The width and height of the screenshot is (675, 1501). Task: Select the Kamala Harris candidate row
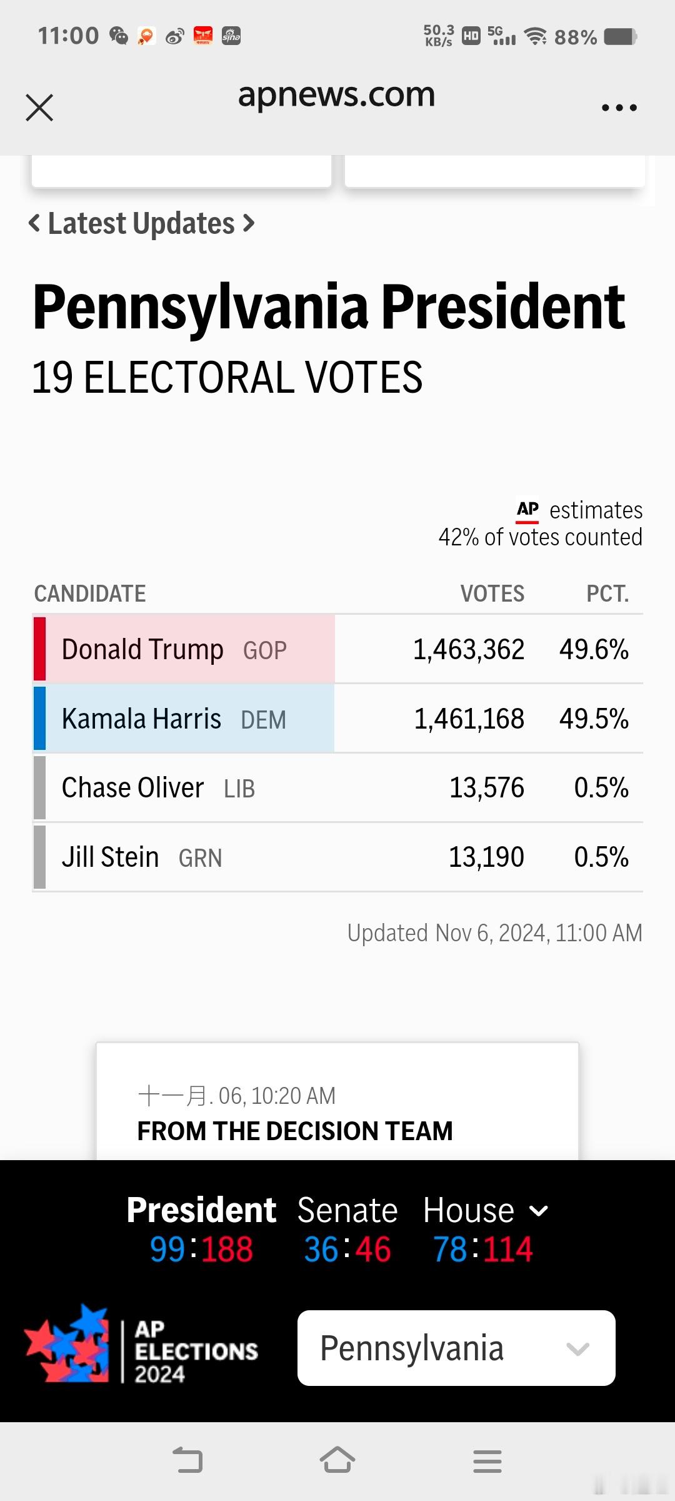coord(337,719)
